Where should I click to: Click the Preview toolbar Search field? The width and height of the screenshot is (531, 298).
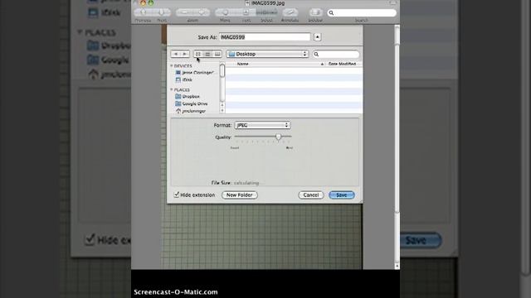[362, 13]
